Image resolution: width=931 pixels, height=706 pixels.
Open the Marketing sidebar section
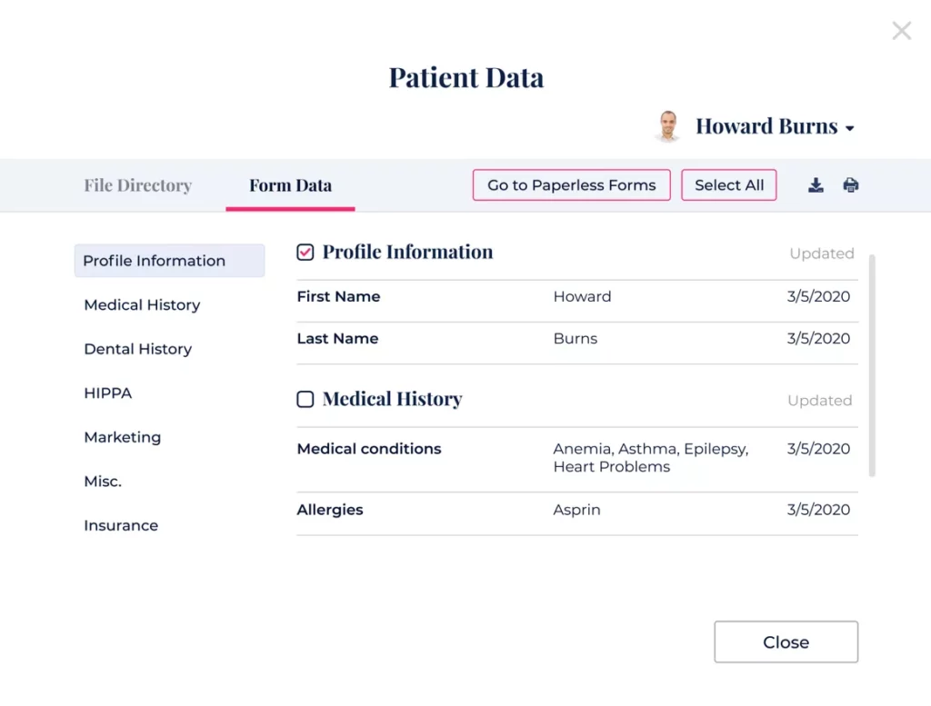tap(123, 437)
